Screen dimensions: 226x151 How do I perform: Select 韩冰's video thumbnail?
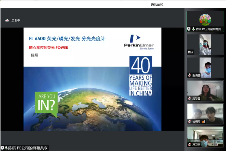(205, 44)
